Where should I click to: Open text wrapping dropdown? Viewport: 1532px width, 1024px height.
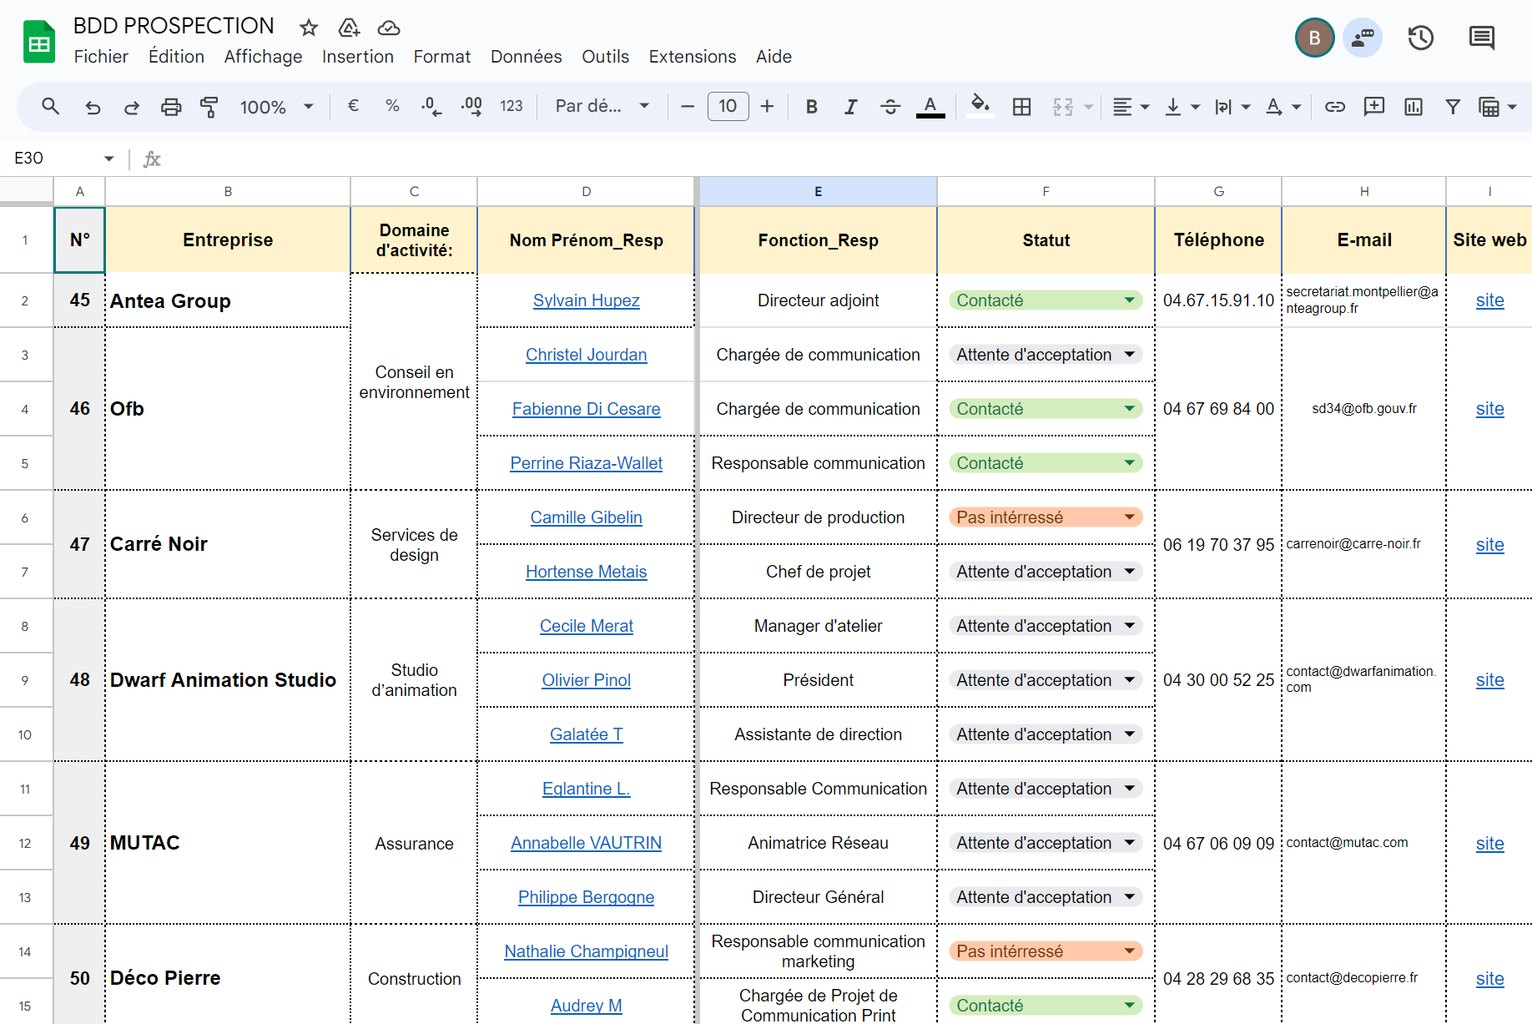coord(1232,107)
